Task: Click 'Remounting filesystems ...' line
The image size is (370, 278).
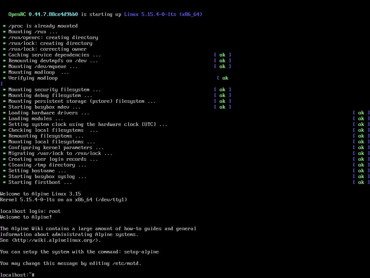Action: click(x=46, y=136)
